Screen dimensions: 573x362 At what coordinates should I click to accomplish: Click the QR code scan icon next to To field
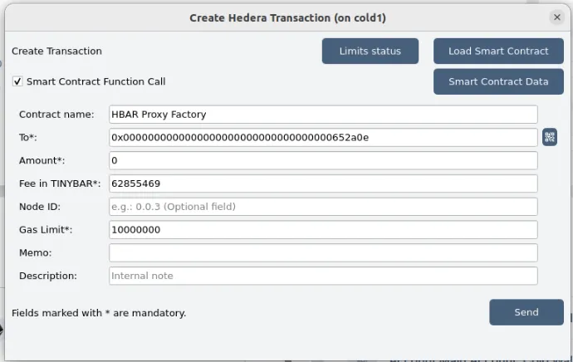pyautogui.click(x=550, y=137)
